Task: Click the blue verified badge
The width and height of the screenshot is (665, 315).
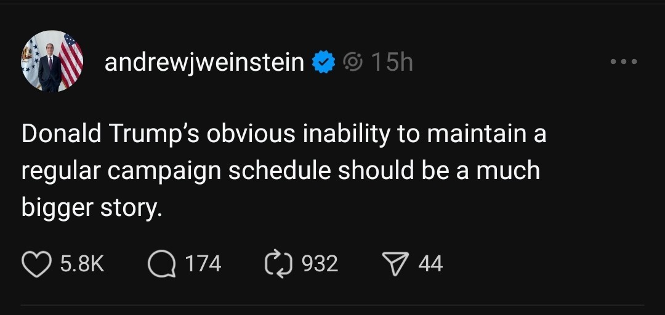Action: pos(324,62)
